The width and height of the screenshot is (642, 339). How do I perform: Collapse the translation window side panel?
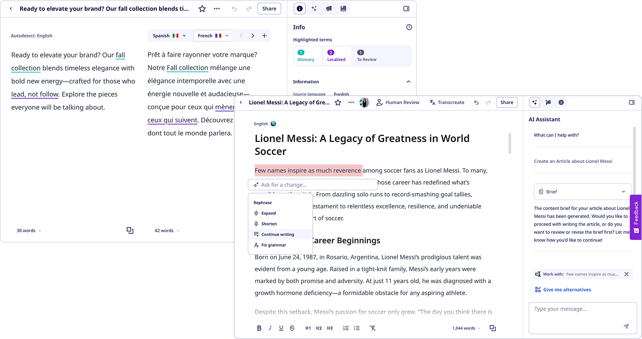[x=406, y=9]
